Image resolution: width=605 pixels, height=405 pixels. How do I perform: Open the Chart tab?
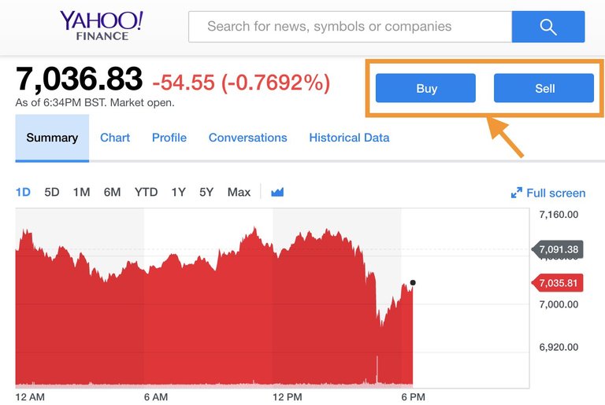115,138
